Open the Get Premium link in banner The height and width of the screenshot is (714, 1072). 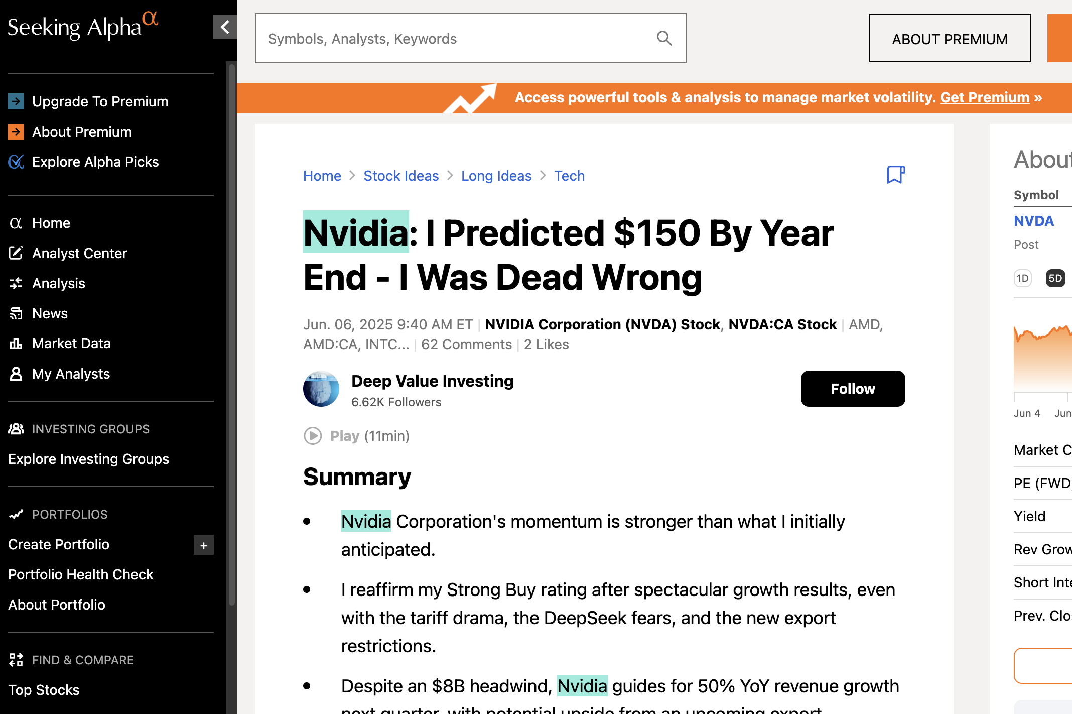(x=984, y=97)
